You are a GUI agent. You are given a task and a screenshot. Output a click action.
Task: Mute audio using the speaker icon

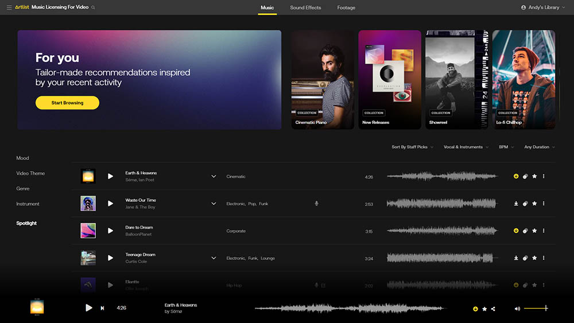[x=517, y=309]
